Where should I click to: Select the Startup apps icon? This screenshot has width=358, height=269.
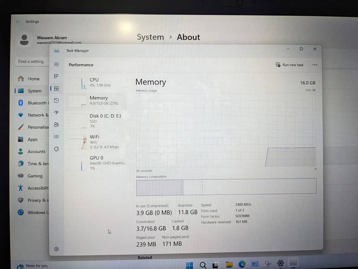(x=56, y=113)
